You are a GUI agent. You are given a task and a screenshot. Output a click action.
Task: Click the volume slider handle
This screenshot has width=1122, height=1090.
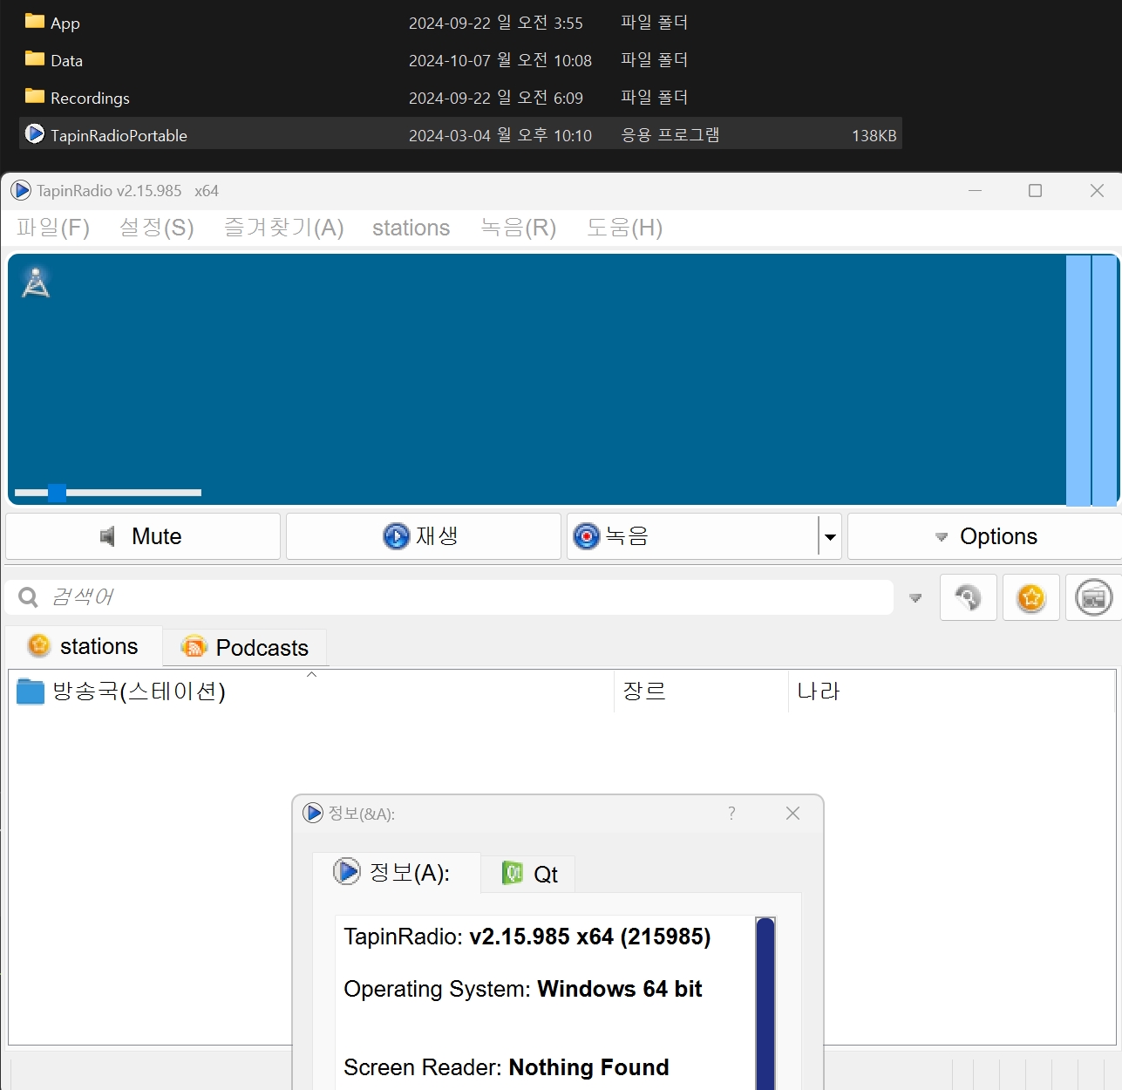pyautogui.click(x=57, y=493)
